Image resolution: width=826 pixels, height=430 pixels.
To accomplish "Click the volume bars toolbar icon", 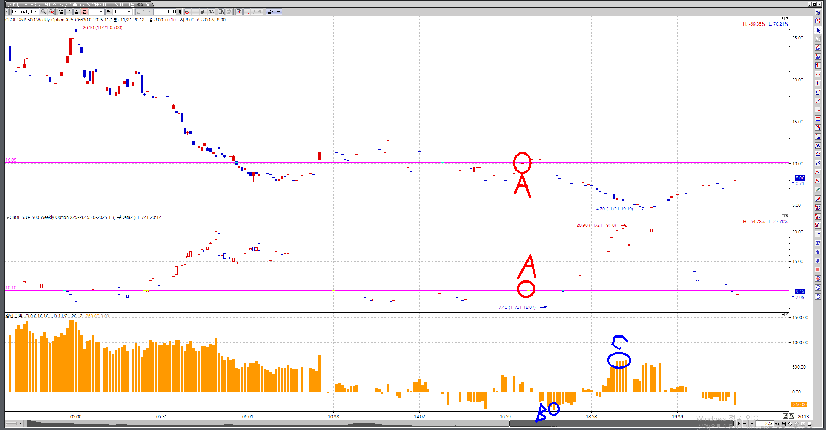I will tap(203, 12).
